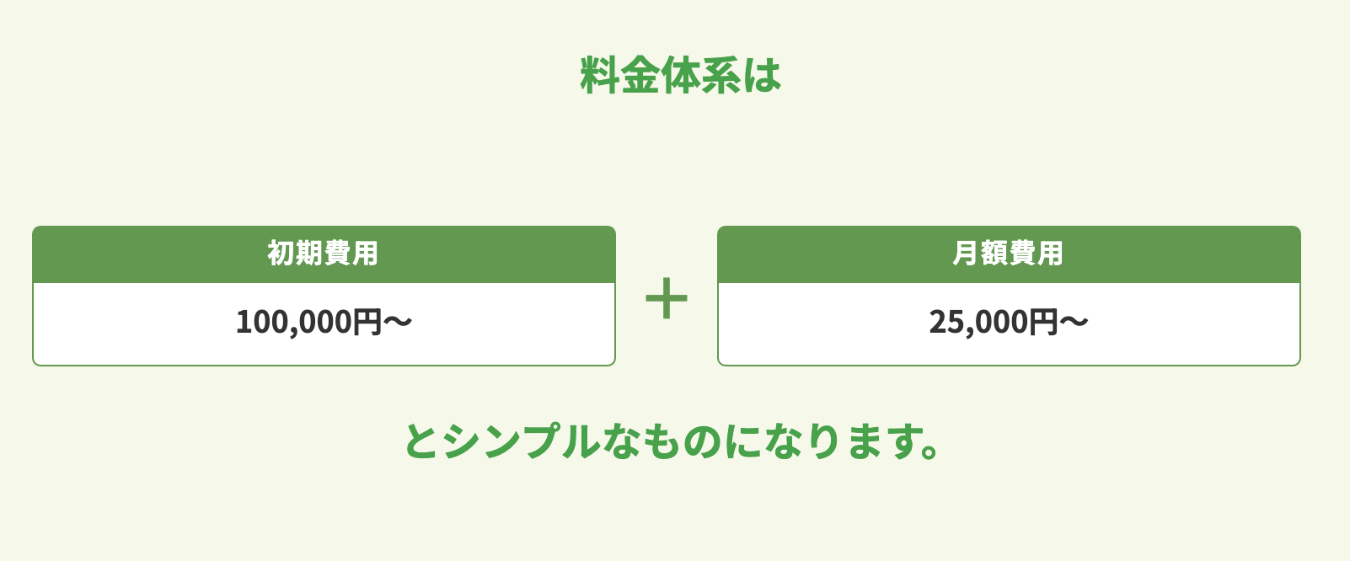Select the 月額費用 header label

pos(1008,254)
